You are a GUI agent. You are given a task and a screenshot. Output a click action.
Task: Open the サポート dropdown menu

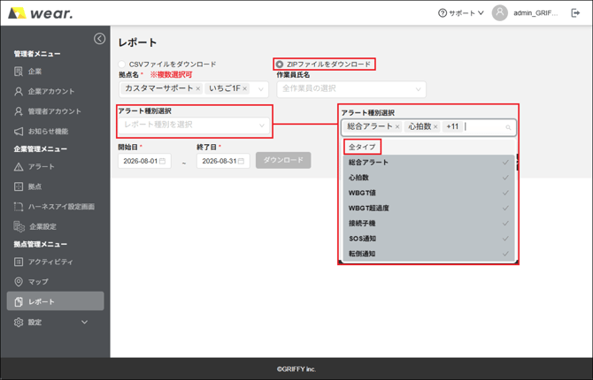461,13
